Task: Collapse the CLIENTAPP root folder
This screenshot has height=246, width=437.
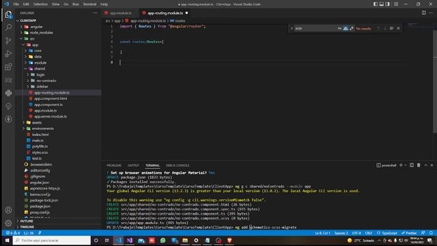Action: [x=18, y=20]
